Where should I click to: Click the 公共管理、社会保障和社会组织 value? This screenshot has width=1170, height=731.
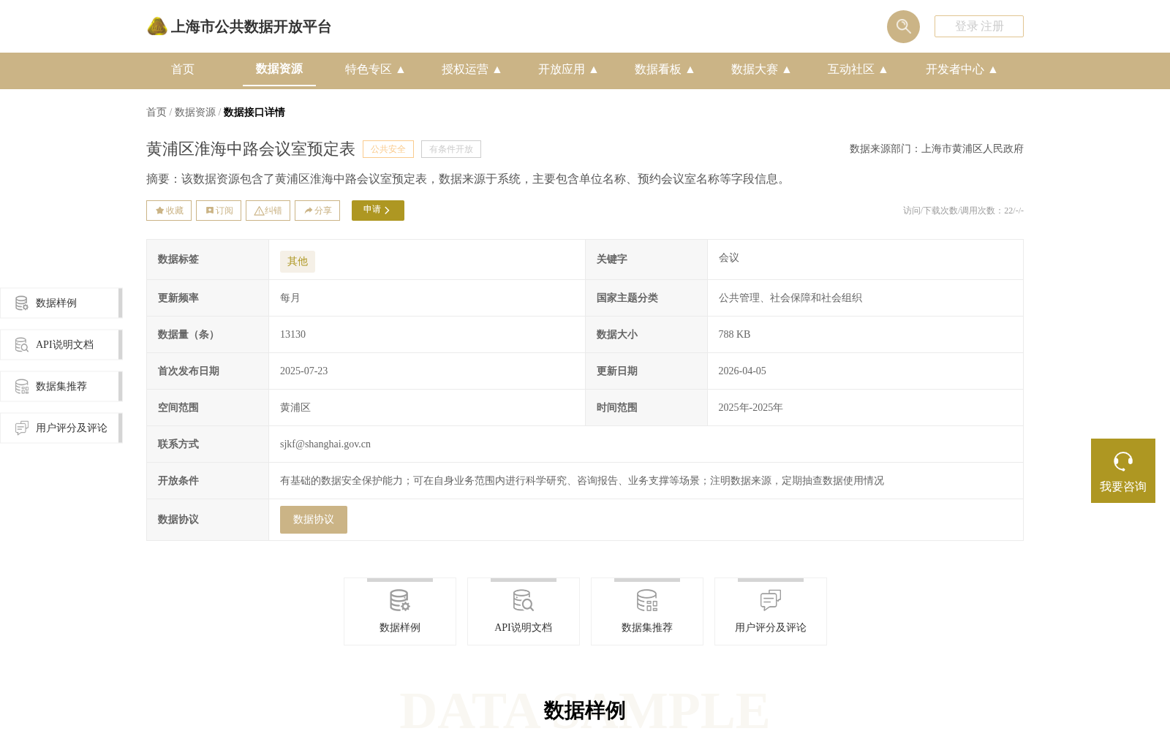pos(790,298)
